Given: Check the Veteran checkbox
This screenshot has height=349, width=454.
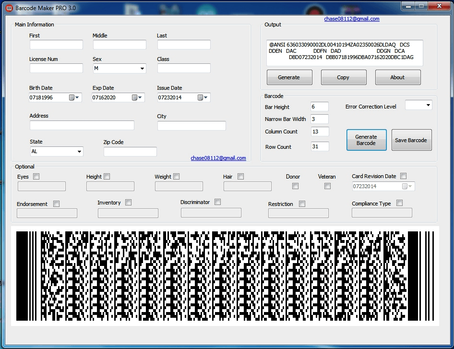Looking at the screenshot, I should [x=327, y=186].
